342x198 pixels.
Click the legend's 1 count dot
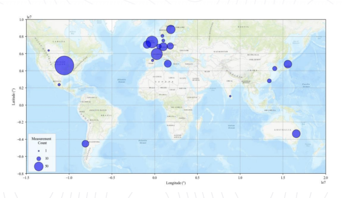pos(39,151)
